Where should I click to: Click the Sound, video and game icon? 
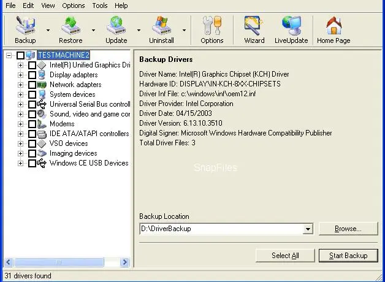point(42,114)
